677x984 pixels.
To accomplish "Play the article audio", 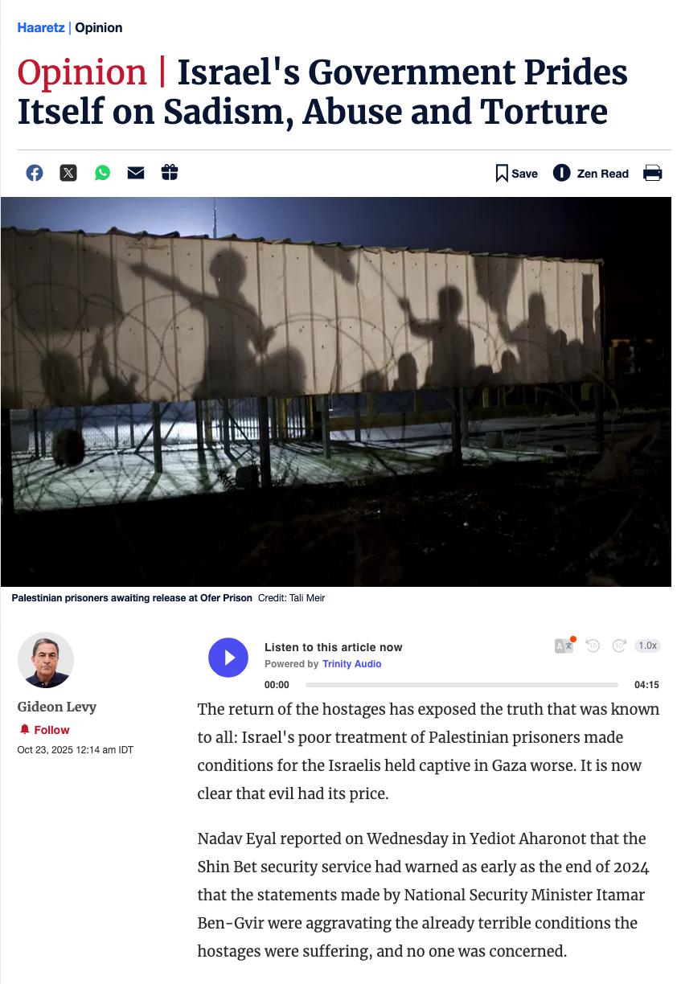I will click(229, 658).
